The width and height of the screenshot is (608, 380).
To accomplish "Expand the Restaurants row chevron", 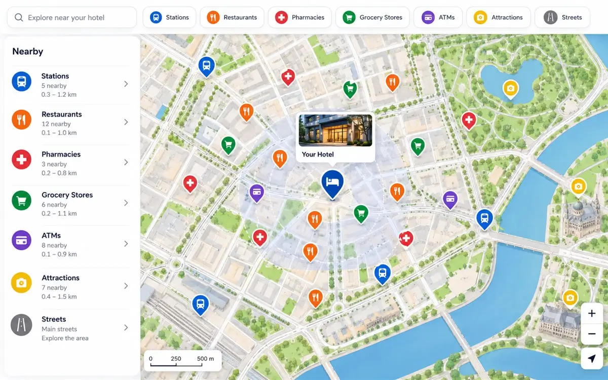I will point(126,122).
